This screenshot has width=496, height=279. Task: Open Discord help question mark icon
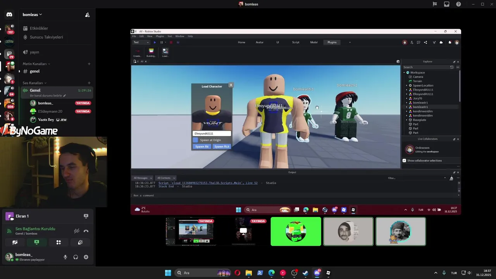coord(459,4)
